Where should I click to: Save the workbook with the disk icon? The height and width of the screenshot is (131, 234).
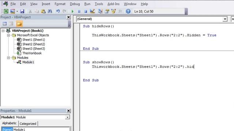22,11
